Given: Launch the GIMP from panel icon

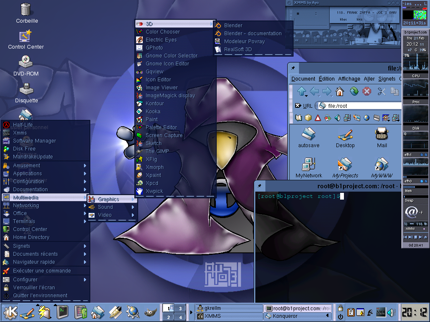Looking at the screenshot, I should 150,312.
